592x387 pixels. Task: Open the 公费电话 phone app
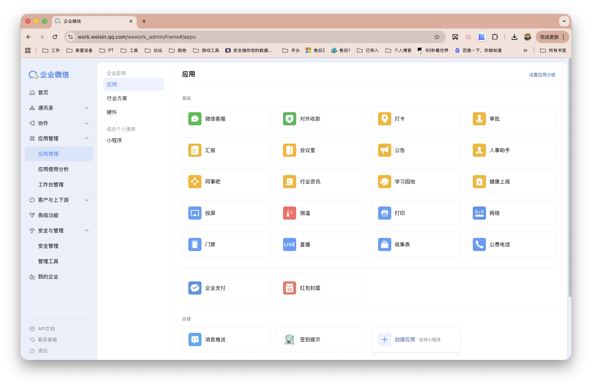(x=499, y=244)
